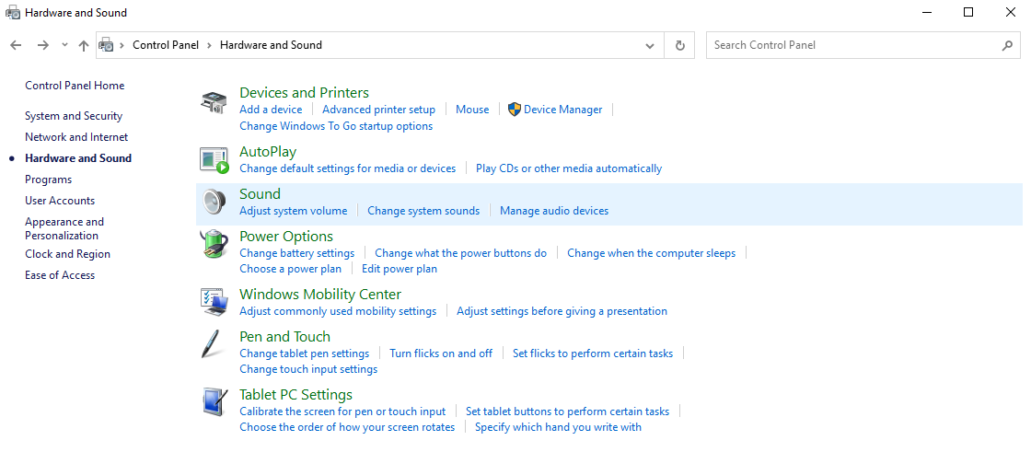This screenshot has height=452, width=1031.
Task: Go forward with the Forward arrow
Action: [42, 45]
